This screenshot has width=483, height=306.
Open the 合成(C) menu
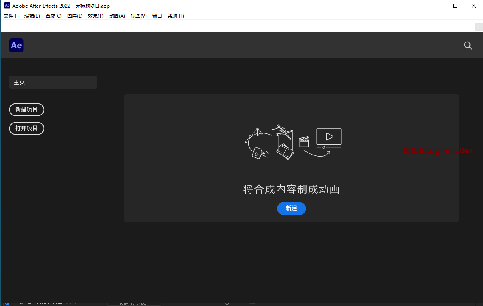(x=53, y=16)
